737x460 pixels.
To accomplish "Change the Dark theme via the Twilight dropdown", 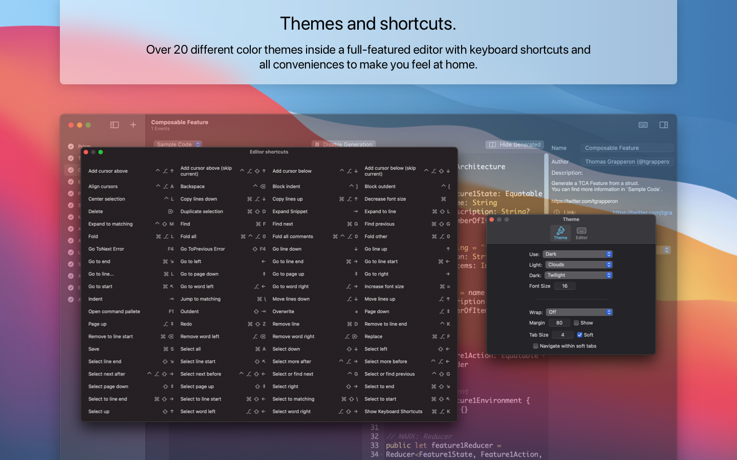I will coord(579,275).
